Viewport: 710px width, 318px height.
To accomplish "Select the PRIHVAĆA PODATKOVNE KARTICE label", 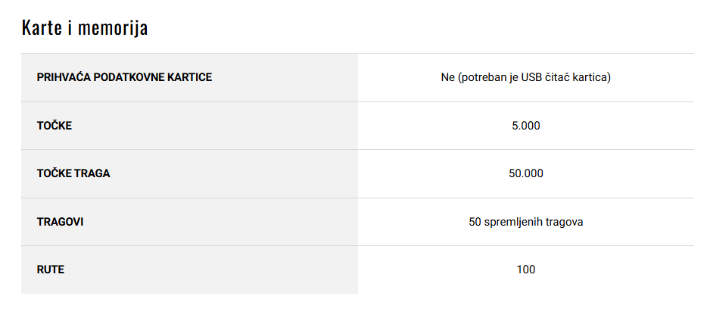I will 124,77.
